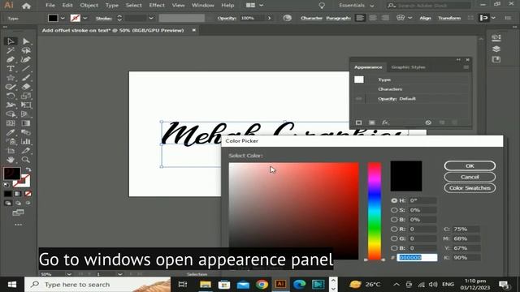
Task: Select the Paintbrush tool
Action: tap(26, 78)
